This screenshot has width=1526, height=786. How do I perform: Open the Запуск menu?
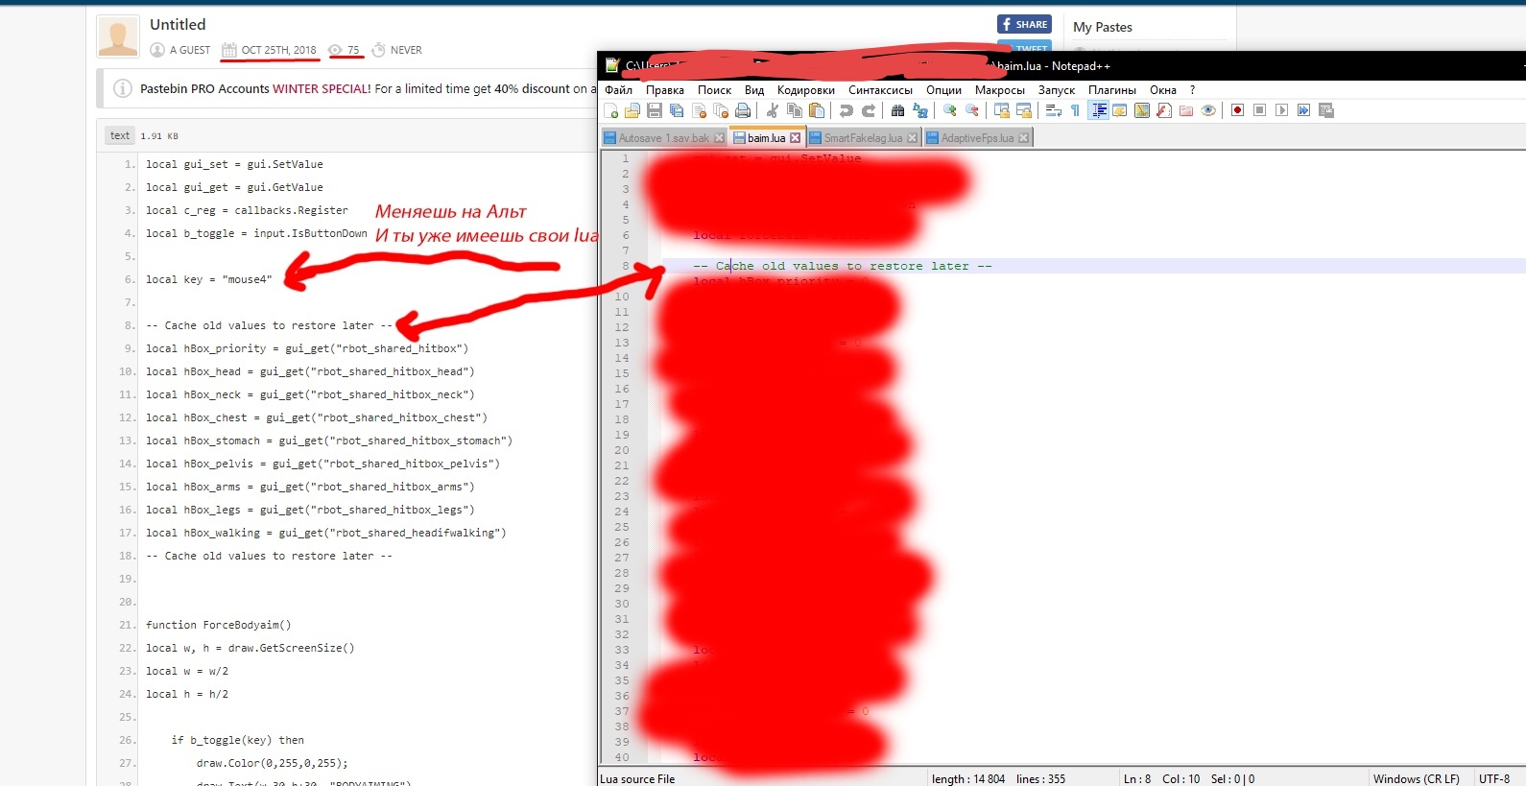click(1057, 90)
